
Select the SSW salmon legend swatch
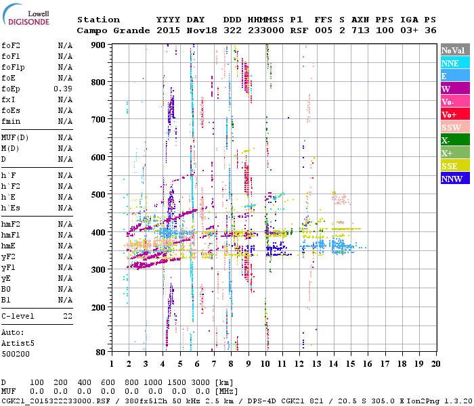(x=455, y=127)
